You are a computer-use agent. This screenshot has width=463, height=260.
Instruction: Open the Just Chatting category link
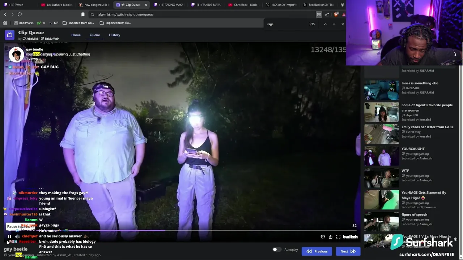point(79,54)
